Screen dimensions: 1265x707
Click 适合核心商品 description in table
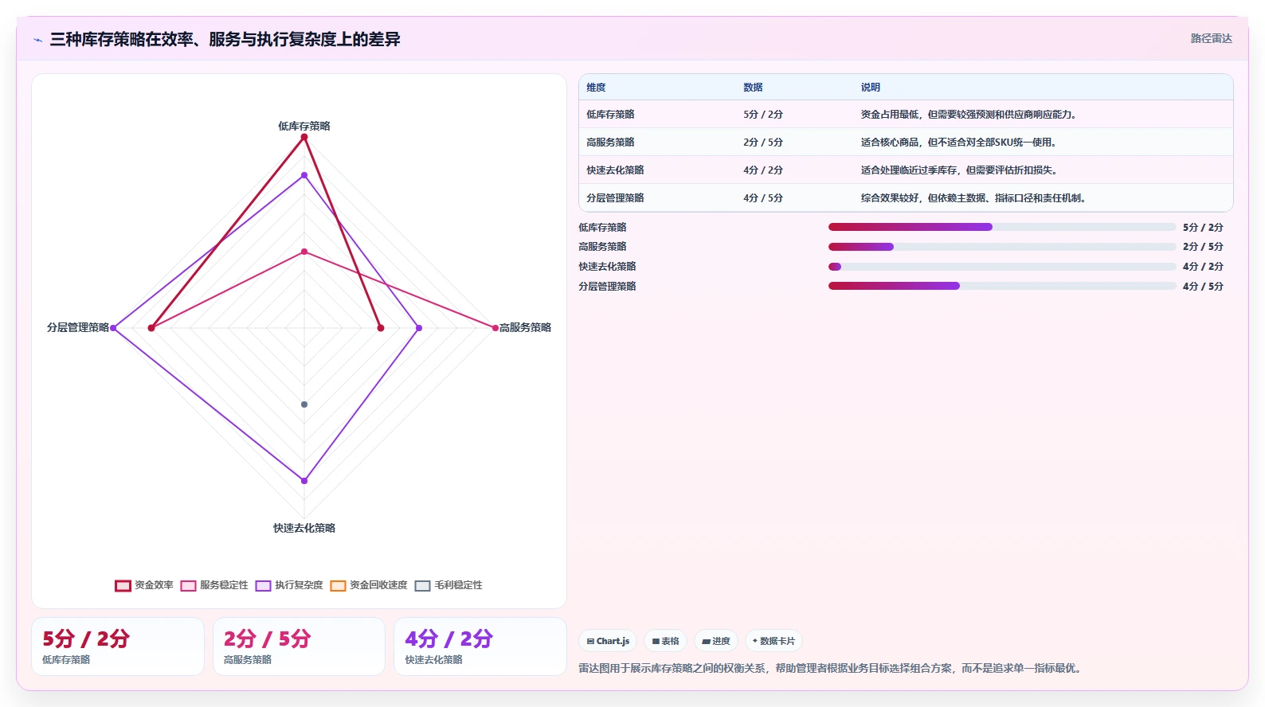[x=960, y=143]
